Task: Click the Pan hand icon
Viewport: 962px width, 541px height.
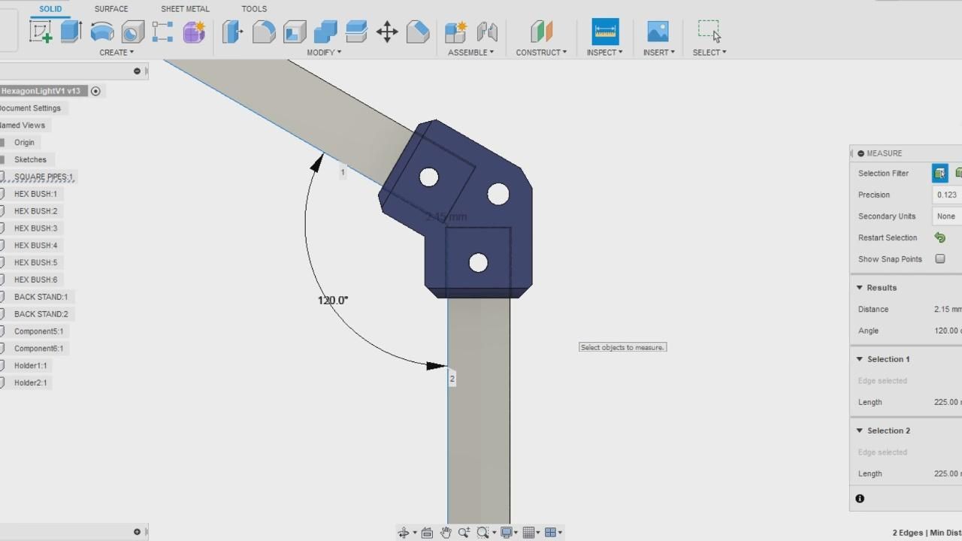Action: [446, 532]
